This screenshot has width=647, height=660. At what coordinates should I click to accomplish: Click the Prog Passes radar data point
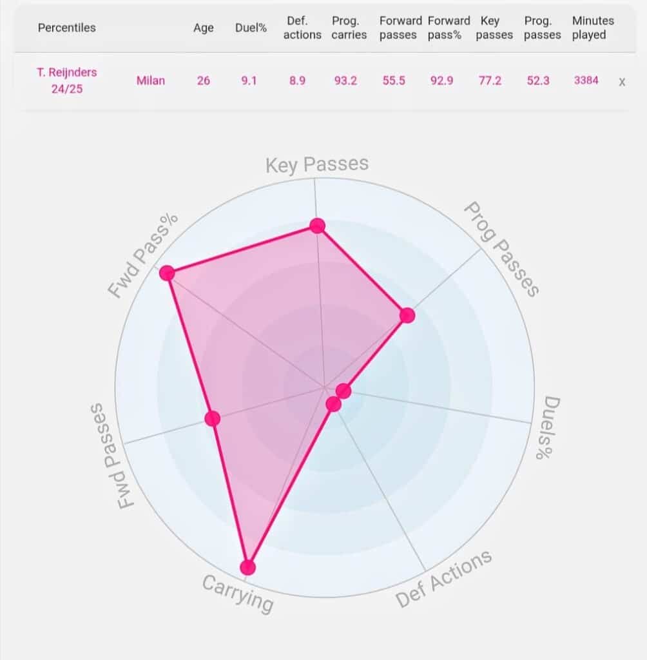(407, 315)
